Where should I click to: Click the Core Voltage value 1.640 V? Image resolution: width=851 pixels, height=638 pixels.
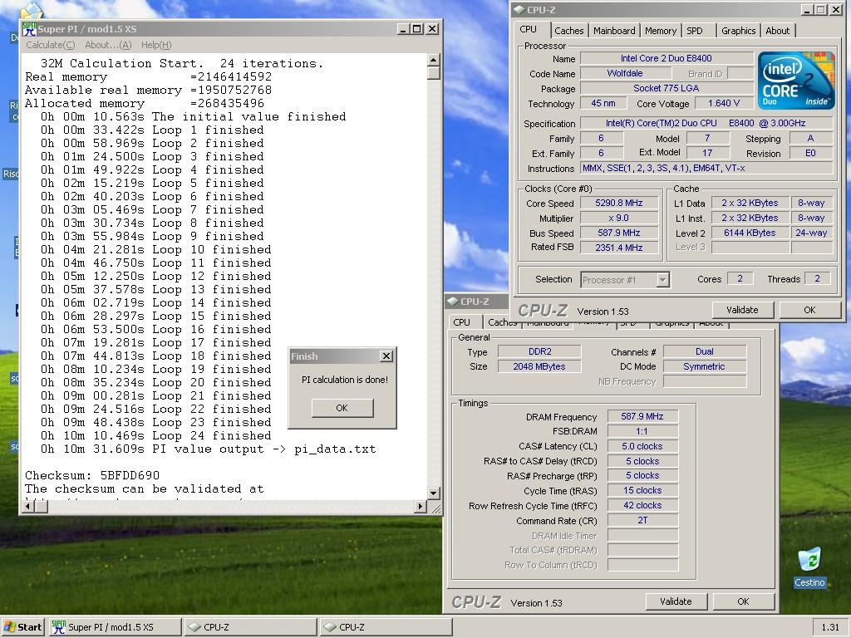tap(724, 103)
